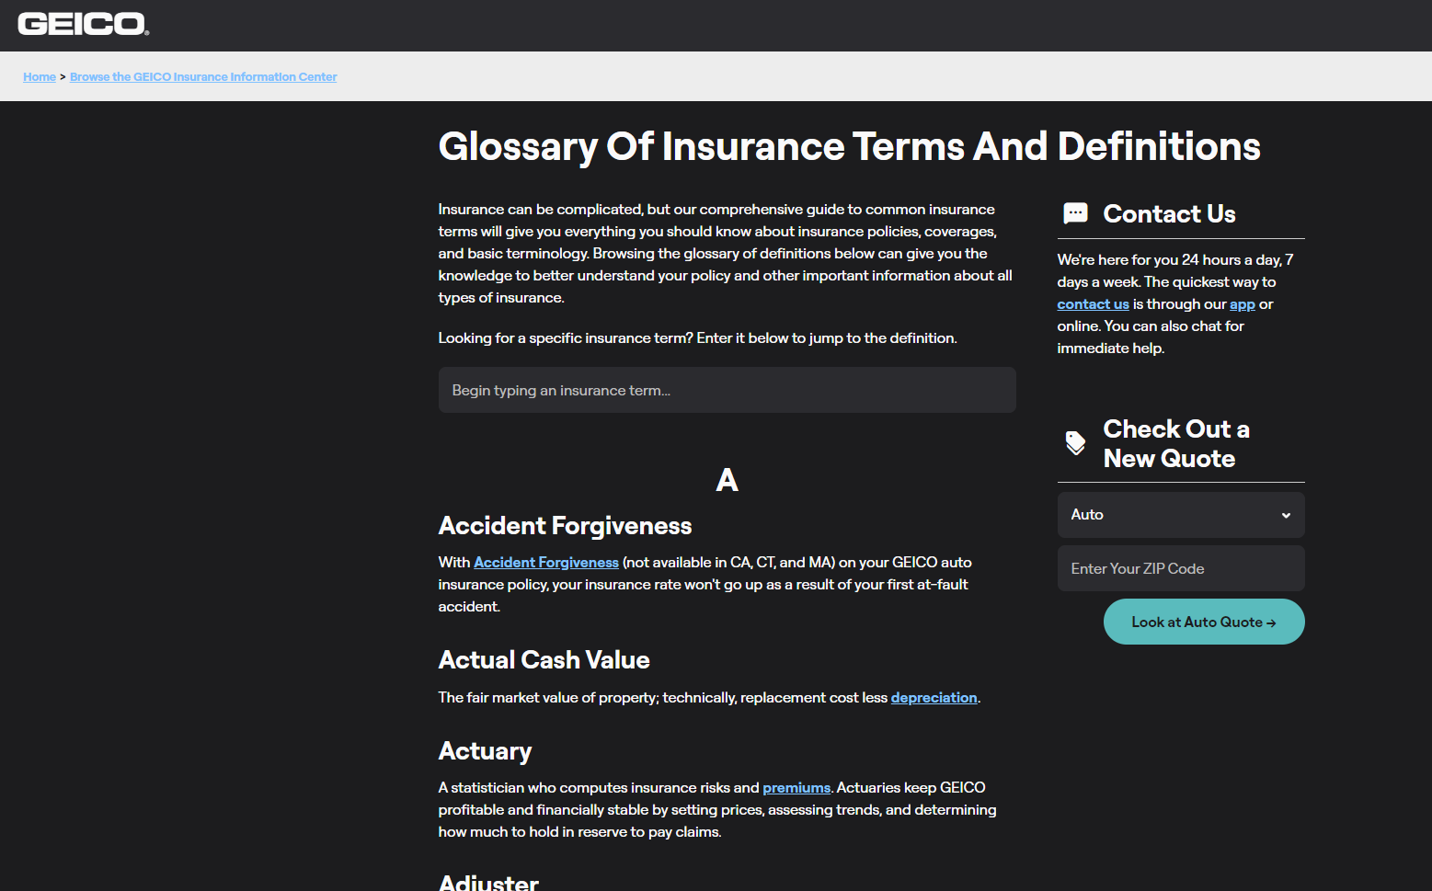Click the letter A section heading
This screenshot has width=1432, height=891.
click(727, 480)
